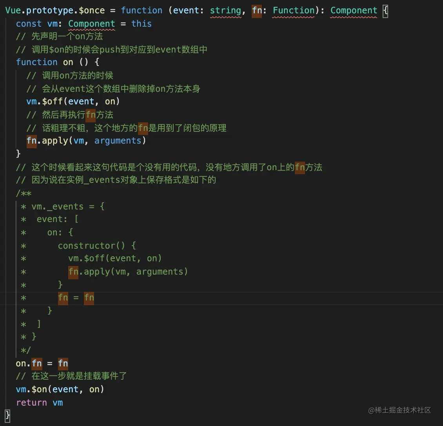Click 'vm.$off(event, on)' code statement
This screenshot has height=426, width=443.
coord(73,102)
